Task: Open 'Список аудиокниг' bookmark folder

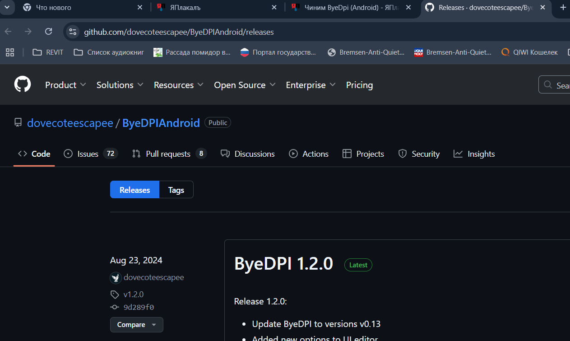Action: pyautogui.click(x=109, y=52)
